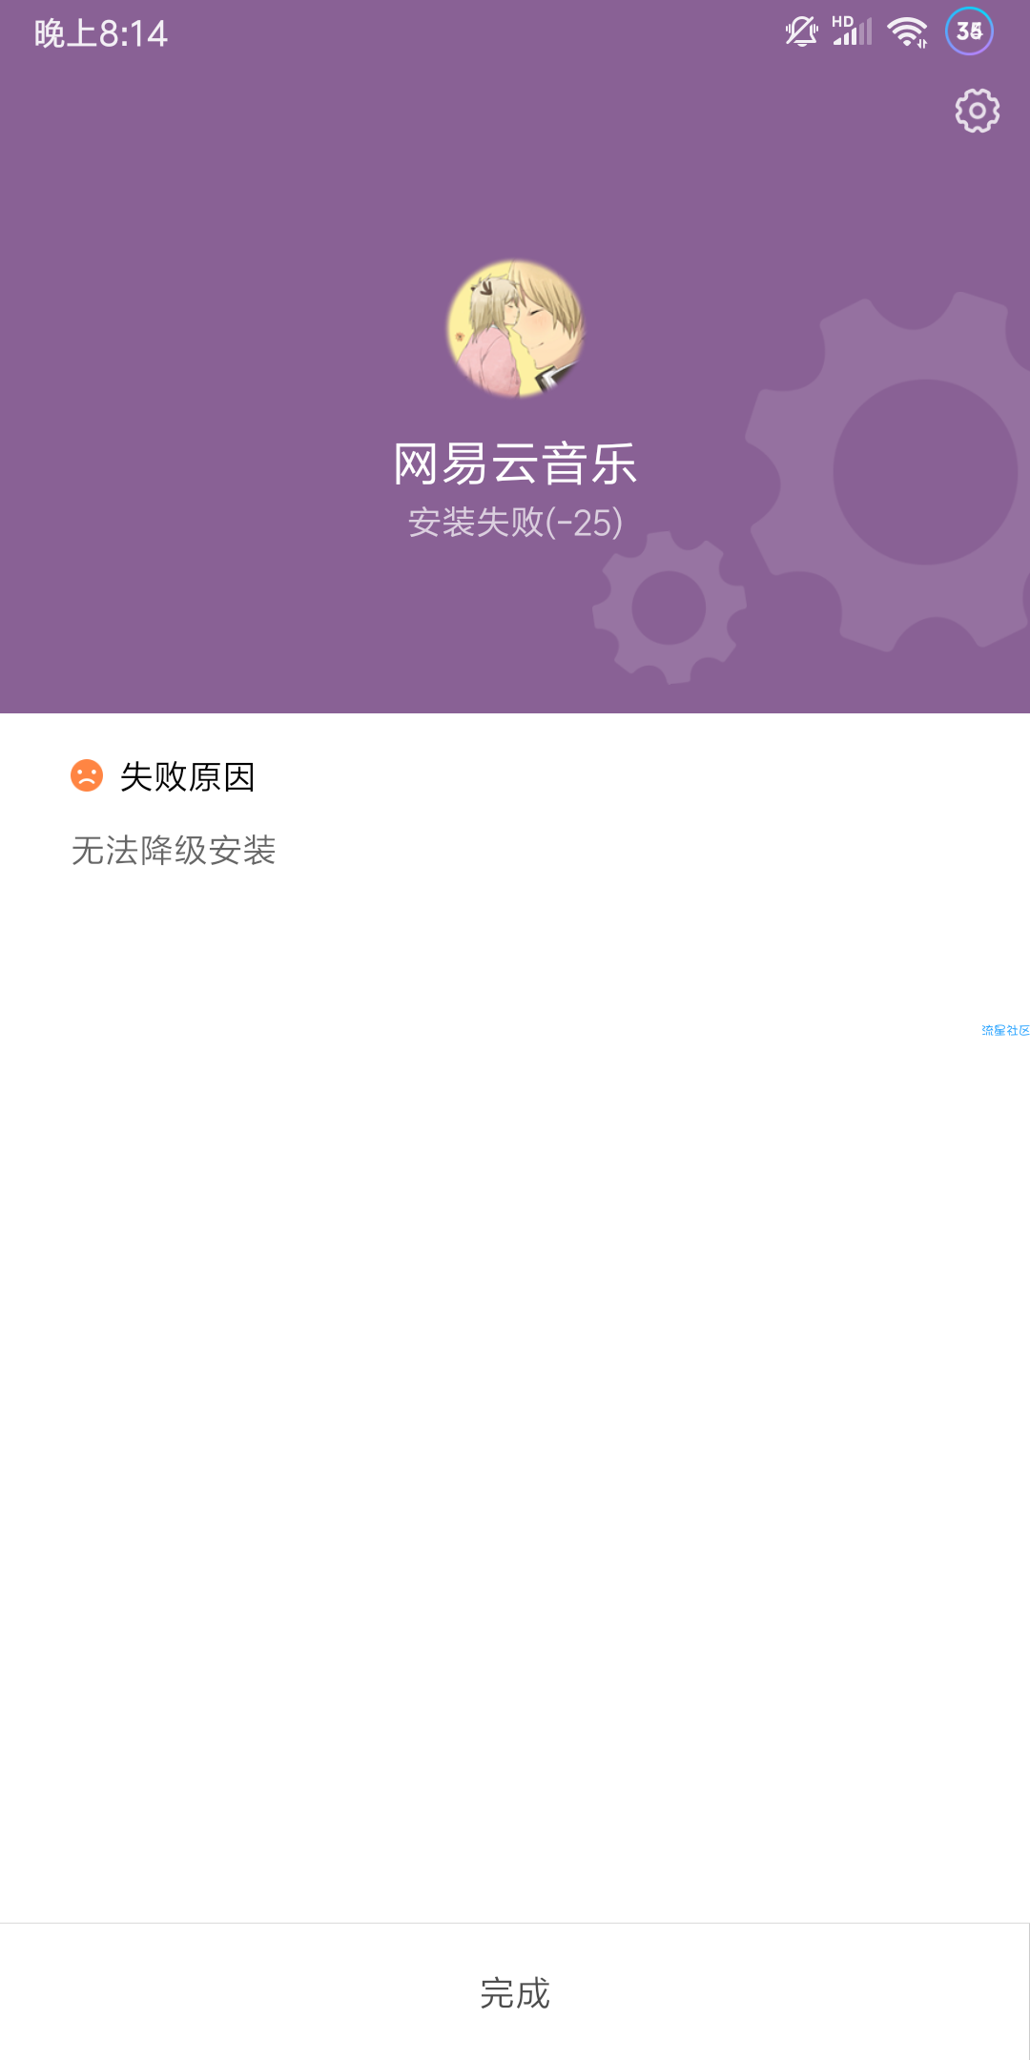Tap the 流星社区 watermark link
The width and height of the screenshot is (1030, 2060).
tap(1005, 1030)
